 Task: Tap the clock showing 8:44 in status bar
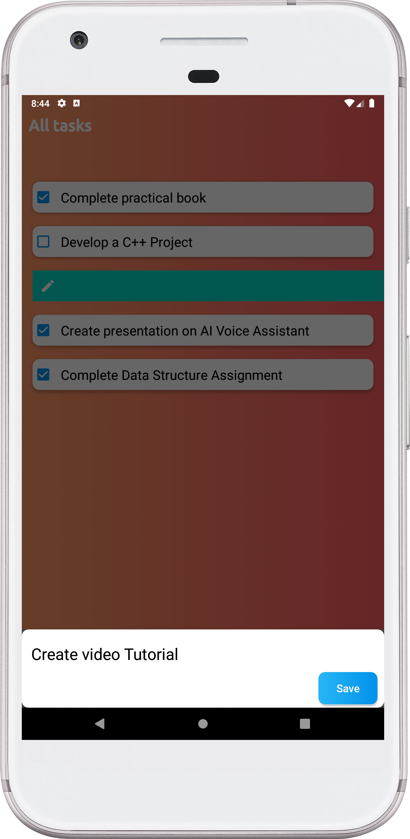[x=40, y=103]
